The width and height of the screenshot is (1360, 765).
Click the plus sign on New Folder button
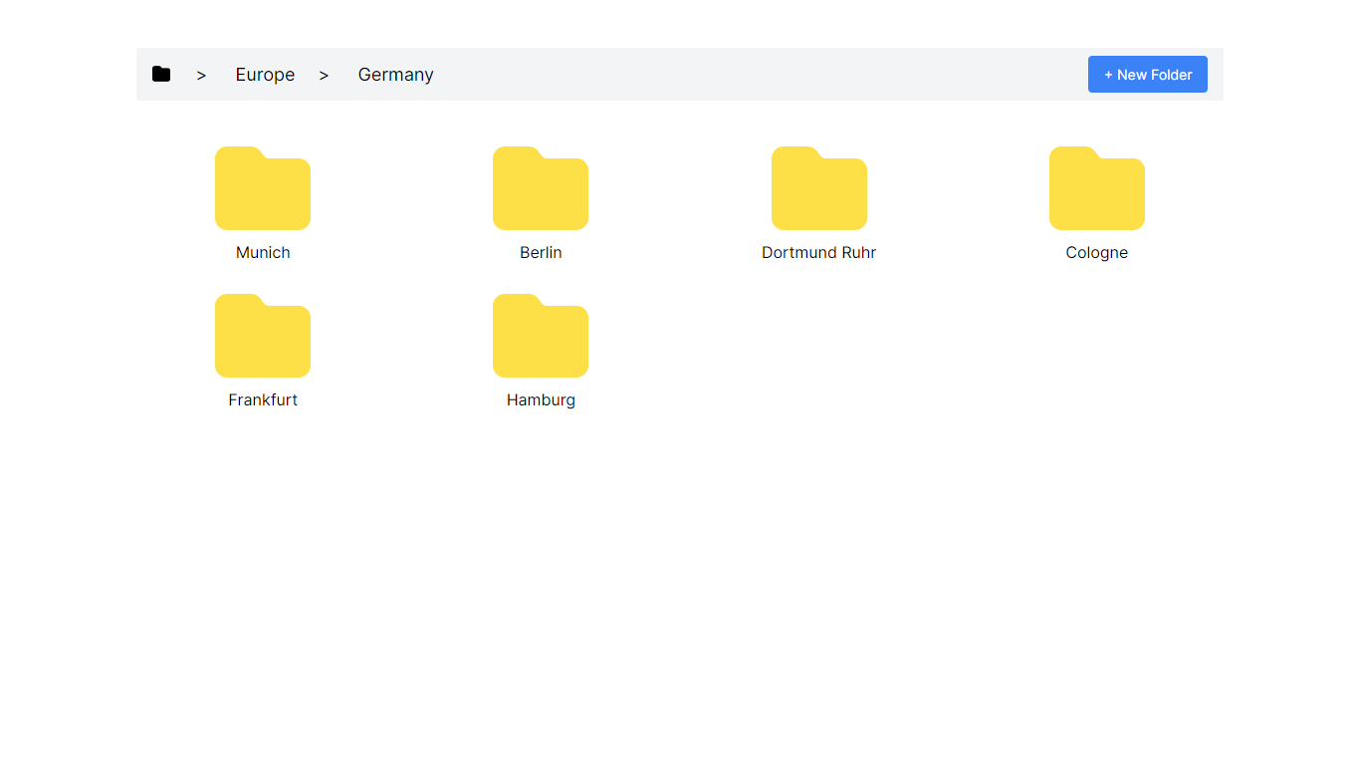1108,75
